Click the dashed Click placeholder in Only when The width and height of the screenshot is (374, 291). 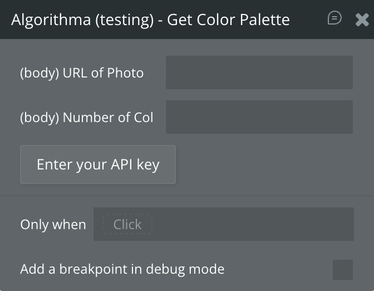pos(127,224)
